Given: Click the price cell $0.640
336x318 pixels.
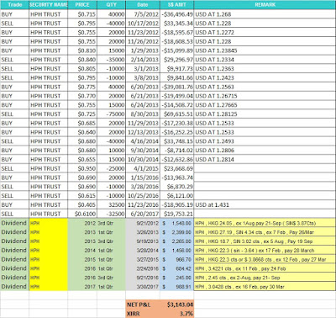Looking at the screenshot, I should (x=82, y=132).
